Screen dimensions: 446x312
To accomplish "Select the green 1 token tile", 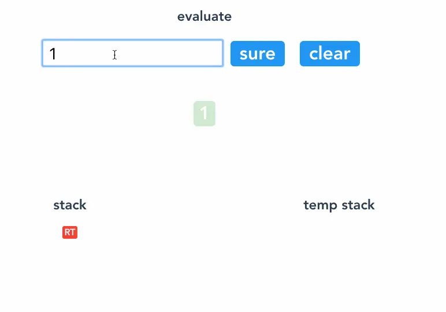I will click(x=205, y=114).
